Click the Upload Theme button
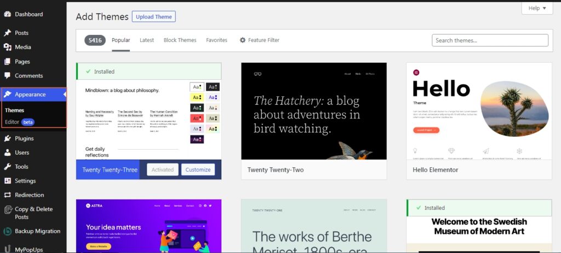Screen dimensions: 561x253 (x=154, y=16)
